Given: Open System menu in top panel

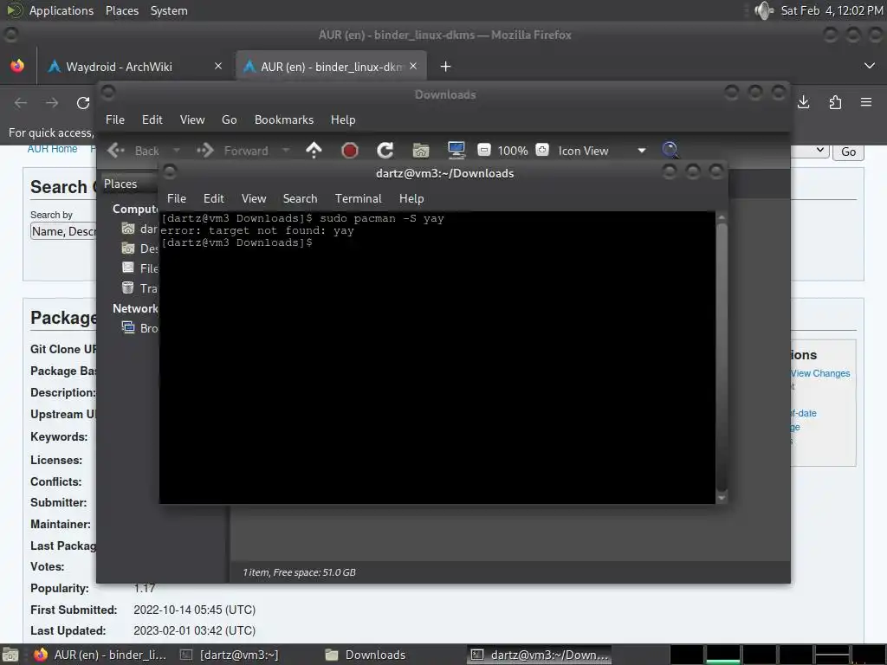Looking at the screenshot, I should pyautogui.click(x=169, y=10).
